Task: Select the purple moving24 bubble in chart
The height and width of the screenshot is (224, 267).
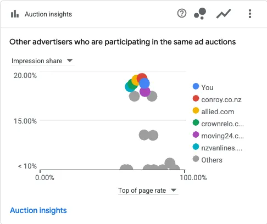Action: tap(145, 92)
